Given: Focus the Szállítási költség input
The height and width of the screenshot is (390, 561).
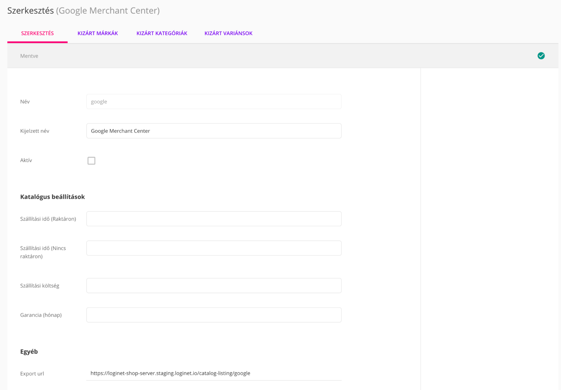Looking at the screenshot, I should point(214,285).
